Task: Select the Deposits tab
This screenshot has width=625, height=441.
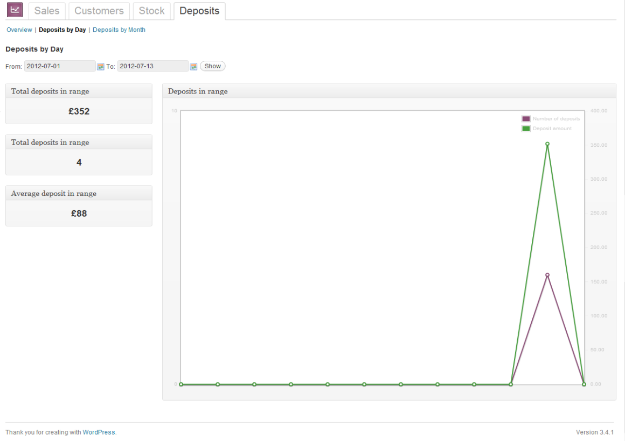Action: point(199,11)
